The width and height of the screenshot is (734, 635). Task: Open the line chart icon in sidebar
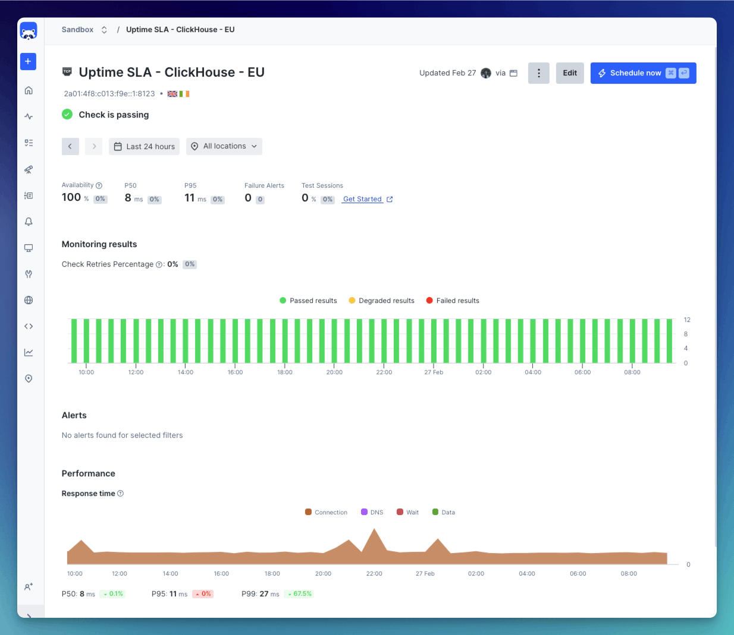(x=29, y=352)
